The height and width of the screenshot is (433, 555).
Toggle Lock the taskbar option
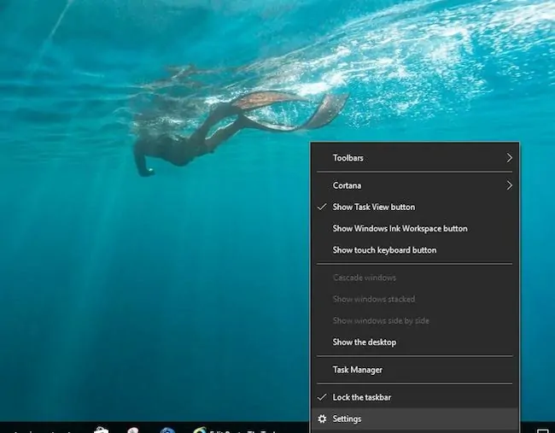414,398
